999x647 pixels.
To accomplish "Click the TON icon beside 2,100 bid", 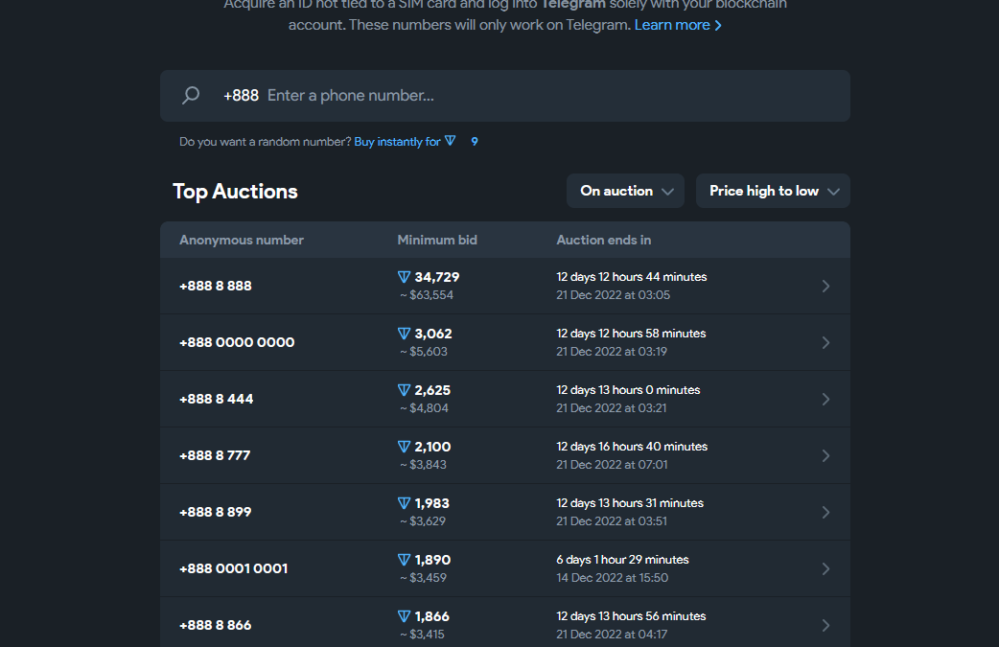I will pos(404,447).
